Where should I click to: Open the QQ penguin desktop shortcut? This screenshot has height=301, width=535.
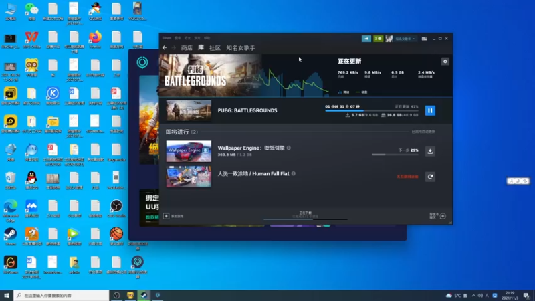click(31, 180)
